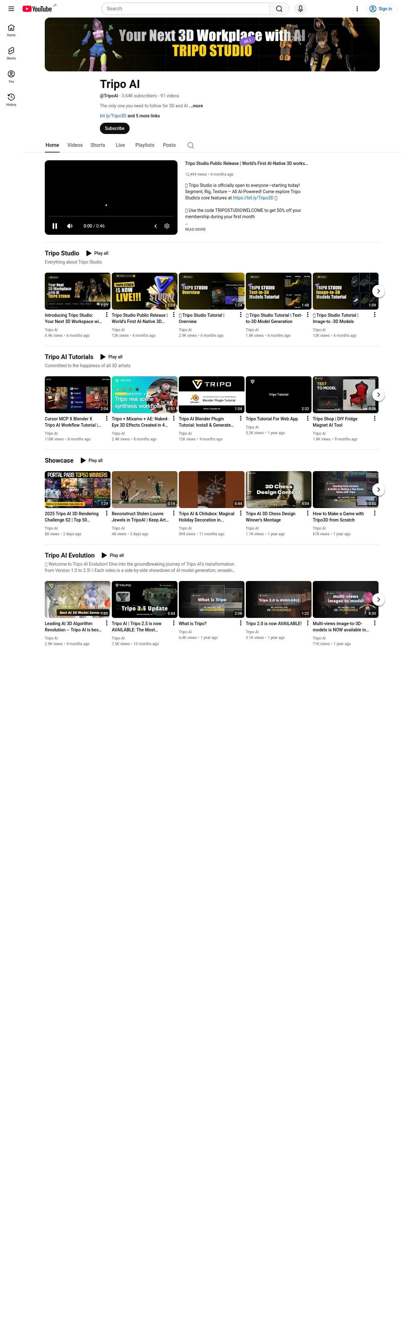Show next videos in Showcase shelf
Screen dimensions: 402x1326
[378, 490]
